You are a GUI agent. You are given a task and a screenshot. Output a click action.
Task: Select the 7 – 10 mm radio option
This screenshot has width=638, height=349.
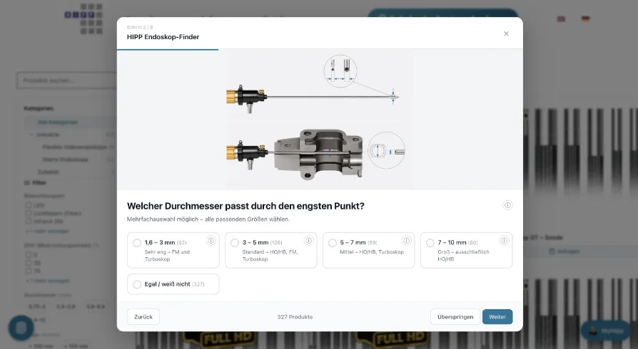(x=430, y=243)
